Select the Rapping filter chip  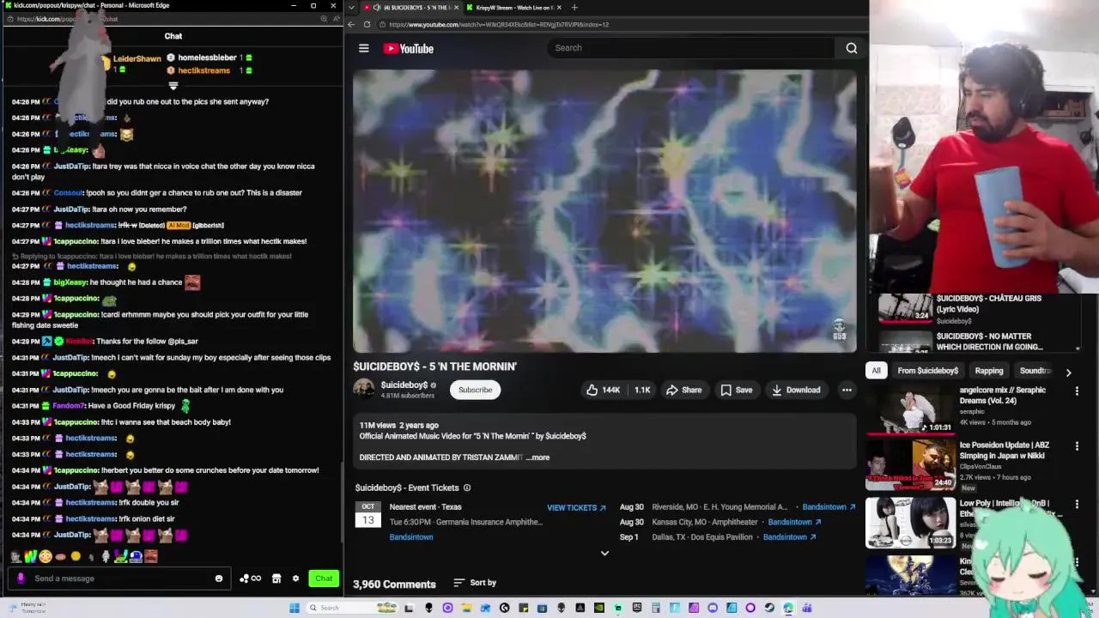point(988,371)
